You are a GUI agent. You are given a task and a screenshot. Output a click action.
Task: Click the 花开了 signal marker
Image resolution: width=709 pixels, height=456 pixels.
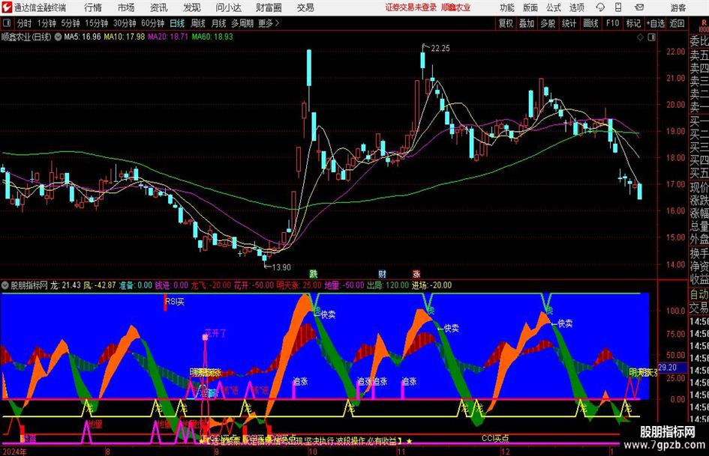pos(215,334)
